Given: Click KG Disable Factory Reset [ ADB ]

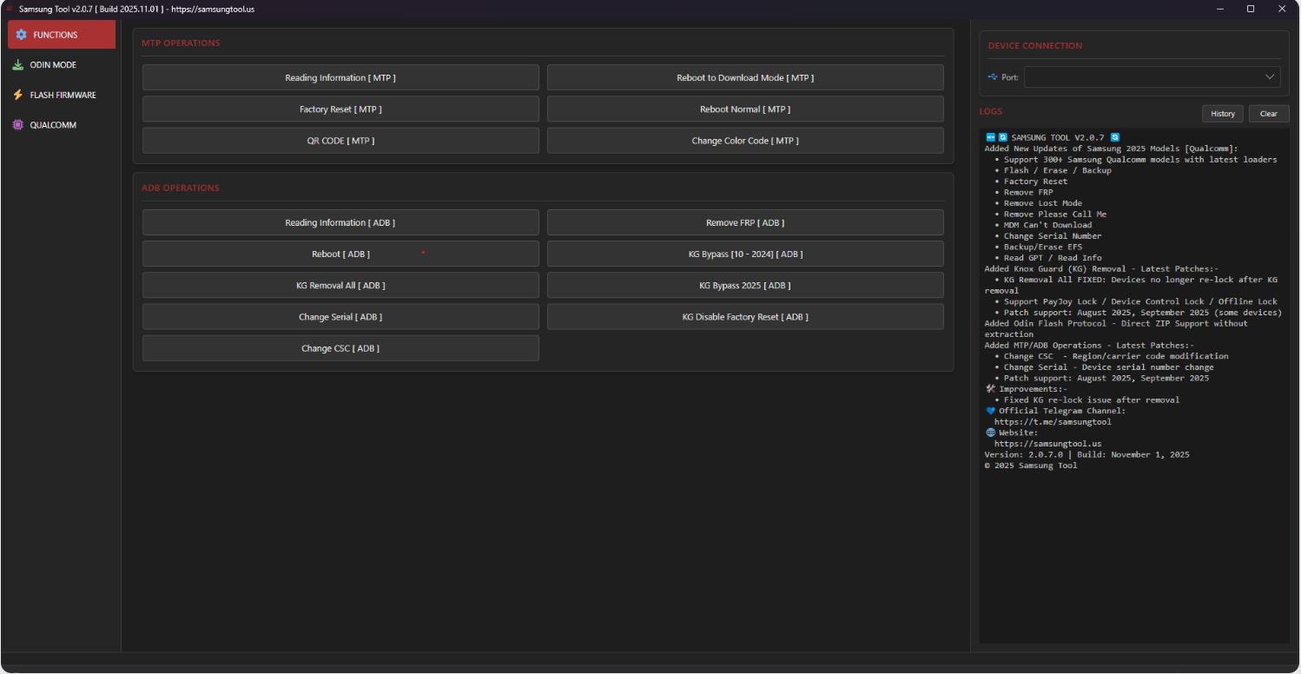Looking at the screenshot, I should pos(745,317).
